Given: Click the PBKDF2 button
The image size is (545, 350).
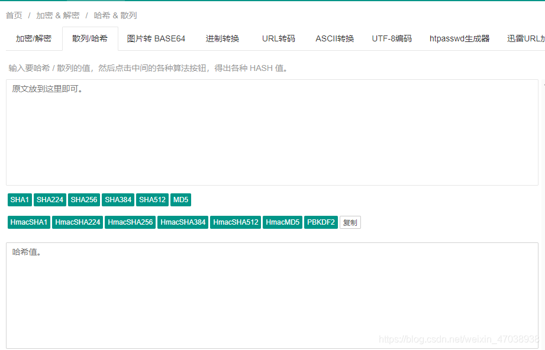Looking at the screenshot, I should (321, 222).
